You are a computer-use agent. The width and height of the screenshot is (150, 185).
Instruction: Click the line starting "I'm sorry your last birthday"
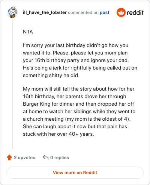(76, 45)
